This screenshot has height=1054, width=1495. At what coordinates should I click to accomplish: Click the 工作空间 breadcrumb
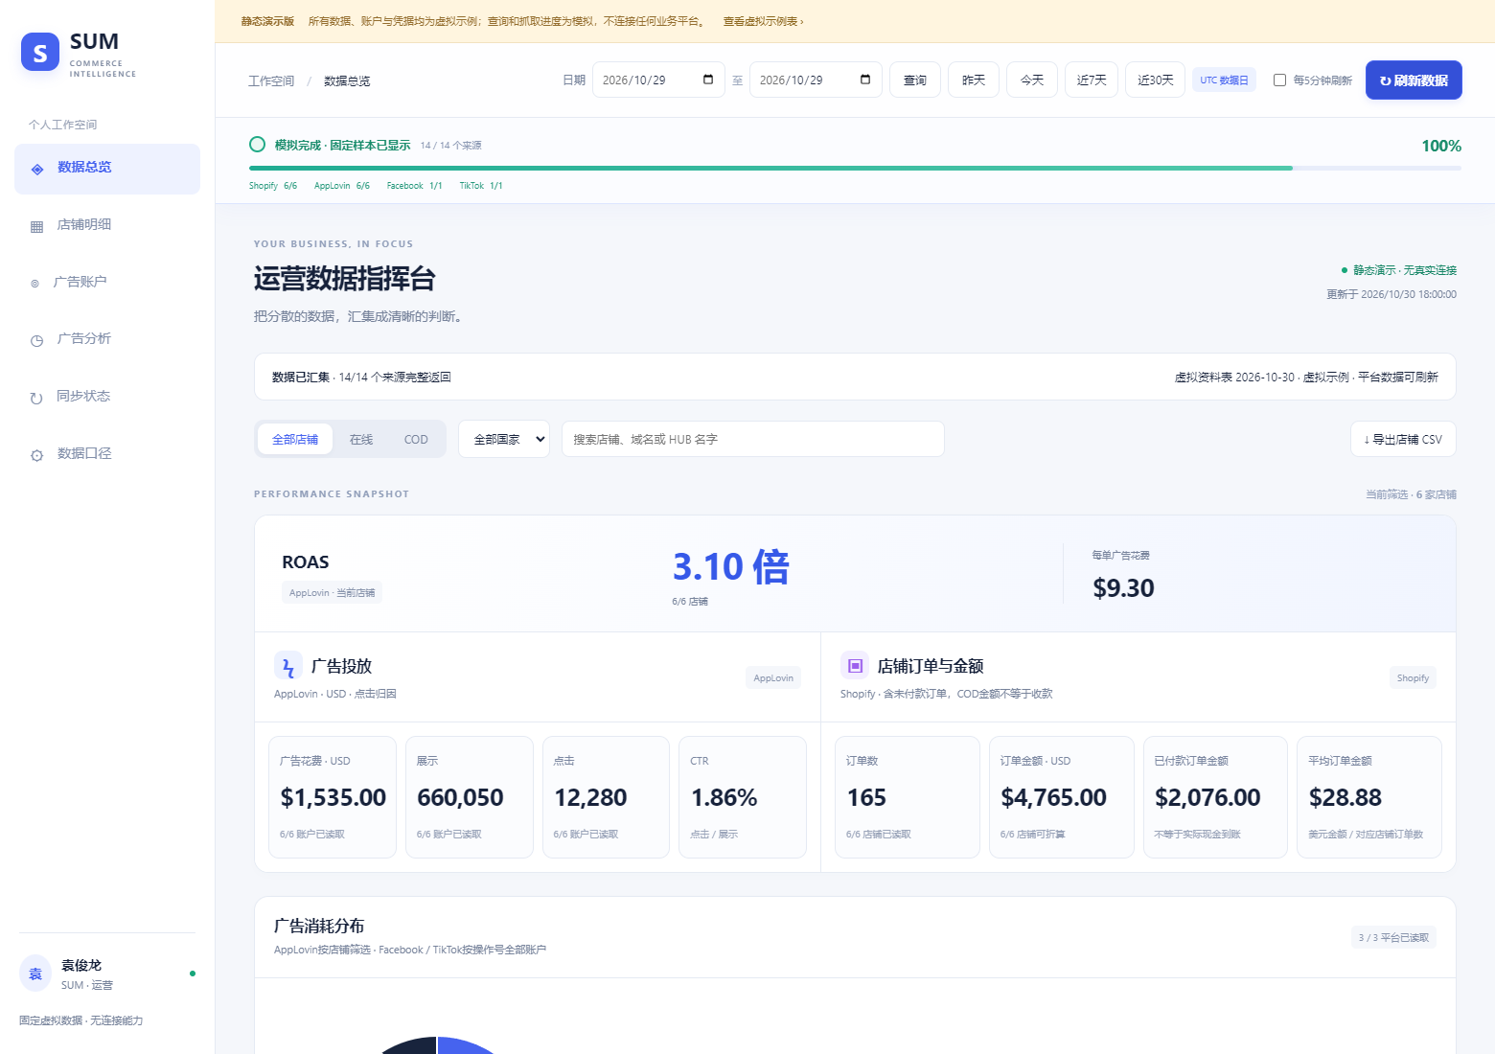click(x=271, y=81)
